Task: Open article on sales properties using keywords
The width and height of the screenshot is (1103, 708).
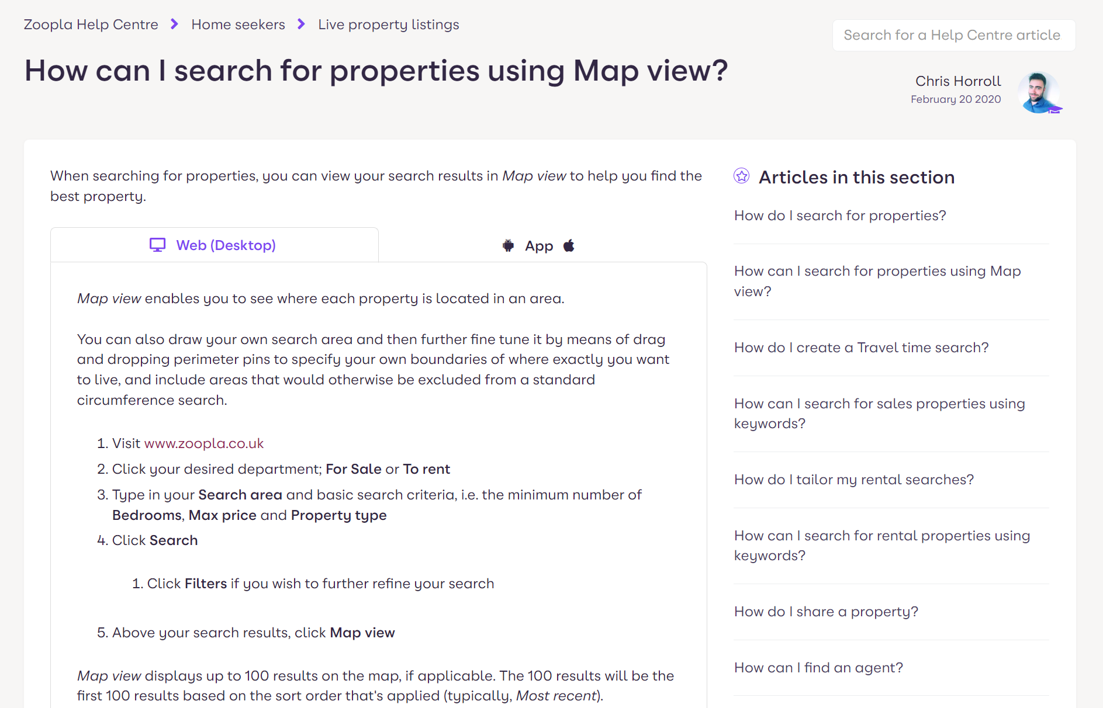Action: [x=880, y=414]
